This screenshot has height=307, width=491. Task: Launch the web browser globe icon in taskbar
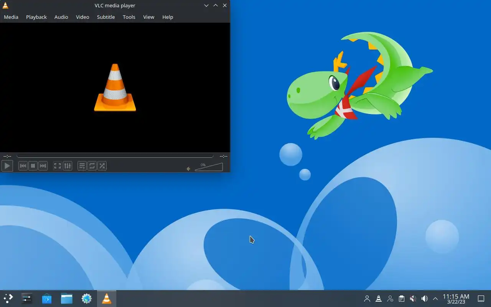(87, 299)
